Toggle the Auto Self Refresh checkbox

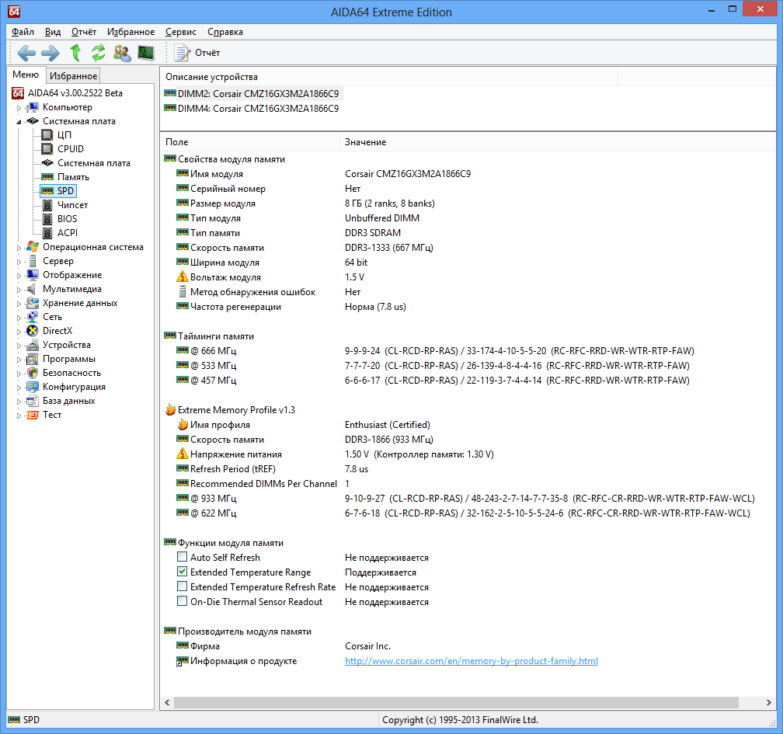(183, 557)
